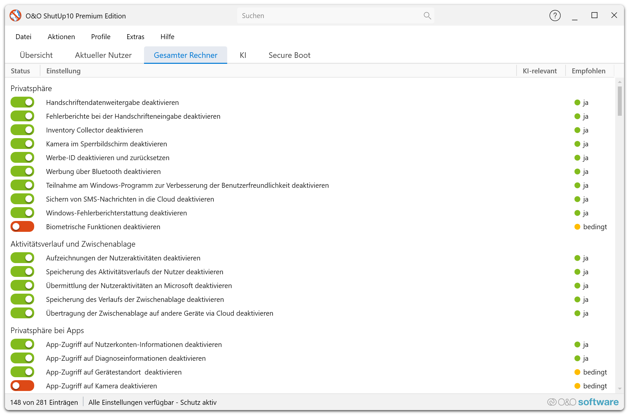Toggle Werbe-ID deaktivieren und zurücksetzen

(22, 158)
